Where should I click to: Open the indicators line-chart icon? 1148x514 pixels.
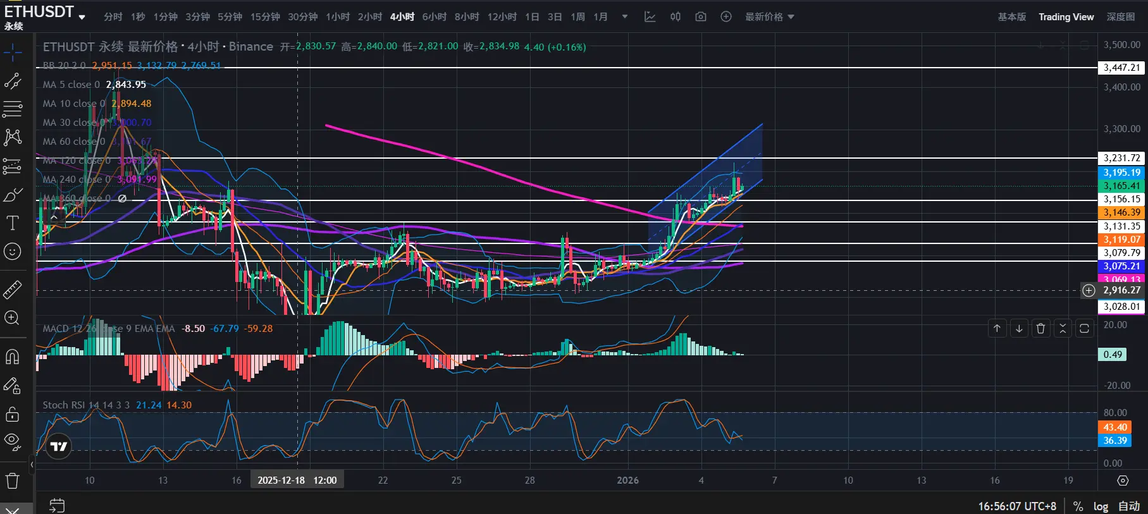pos(650,17)
